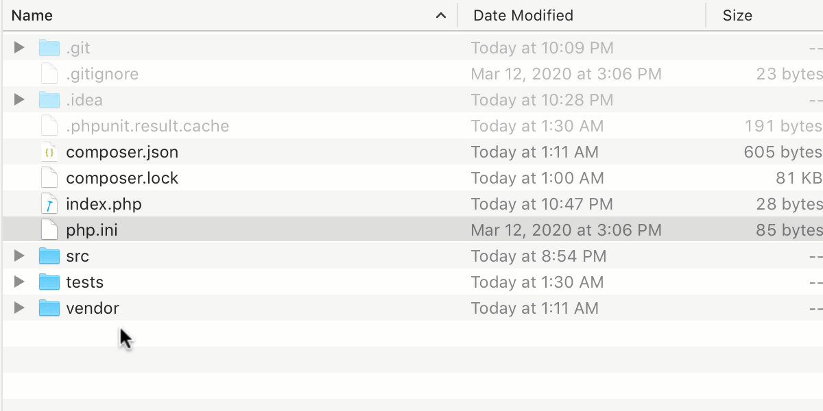Viewport: 823px width, 411px height.
Task: Expand the .idea folder disclosure triangle
Action: (x=19, y=100)
